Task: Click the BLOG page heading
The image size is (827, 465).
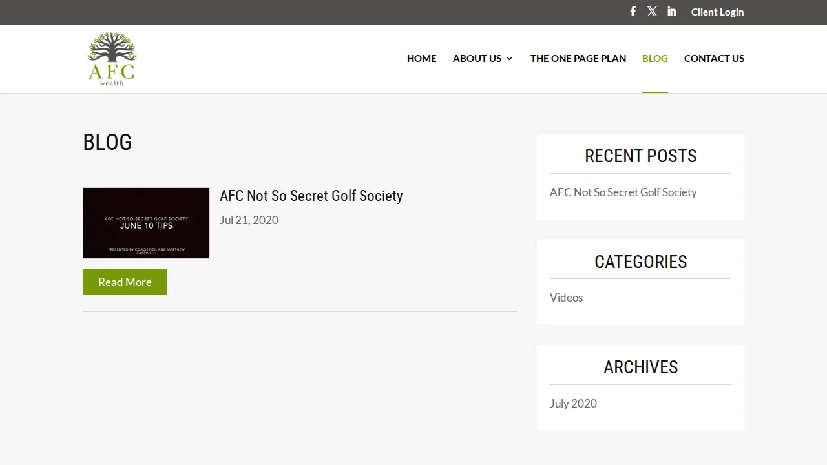Action: 107,142
